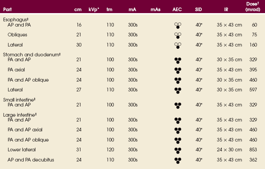Click AEC icon in Stomach Lateral row
265x169 pixels.
pos(178,90)
